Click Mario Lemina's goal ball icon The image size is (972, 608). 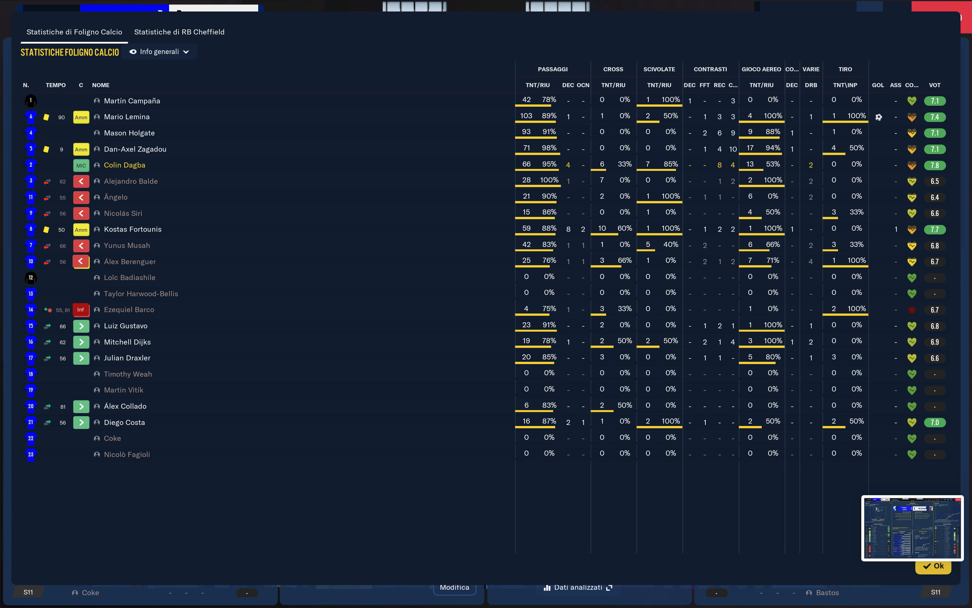[x=879, y=117]
